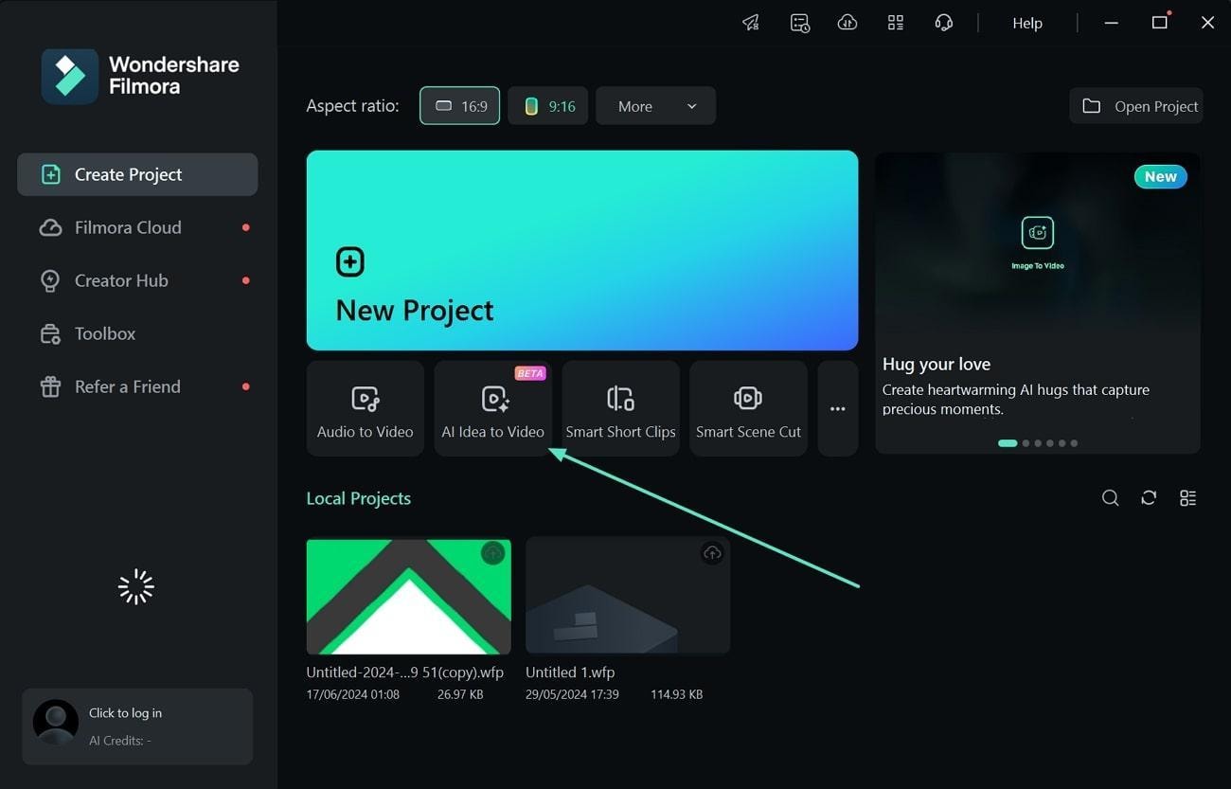1231x789 pixels.
Task: Select Create Project in sidebar
Action: pos(137,174)
